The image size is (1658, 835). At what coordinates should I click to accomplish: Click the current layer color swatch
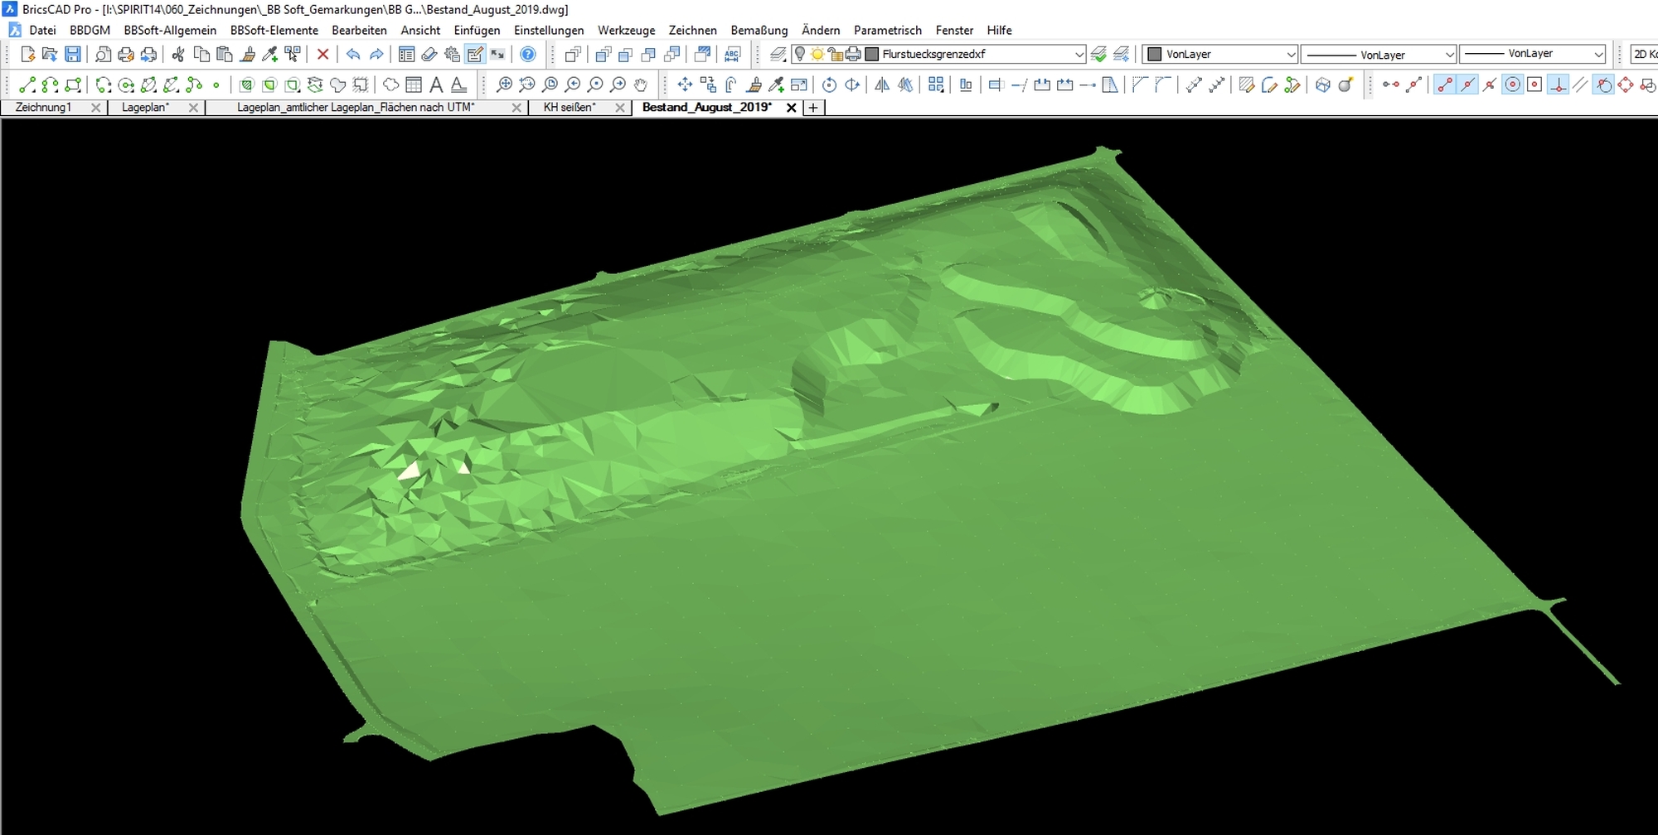pyautogui.click(x=871, y=55)
